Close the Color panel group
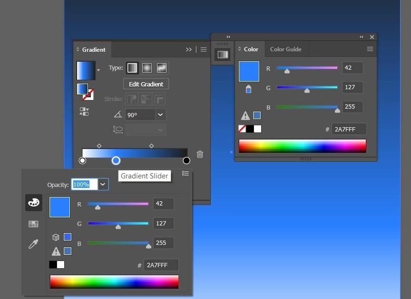This screenshot has width=411, height=299. [372, 37]
